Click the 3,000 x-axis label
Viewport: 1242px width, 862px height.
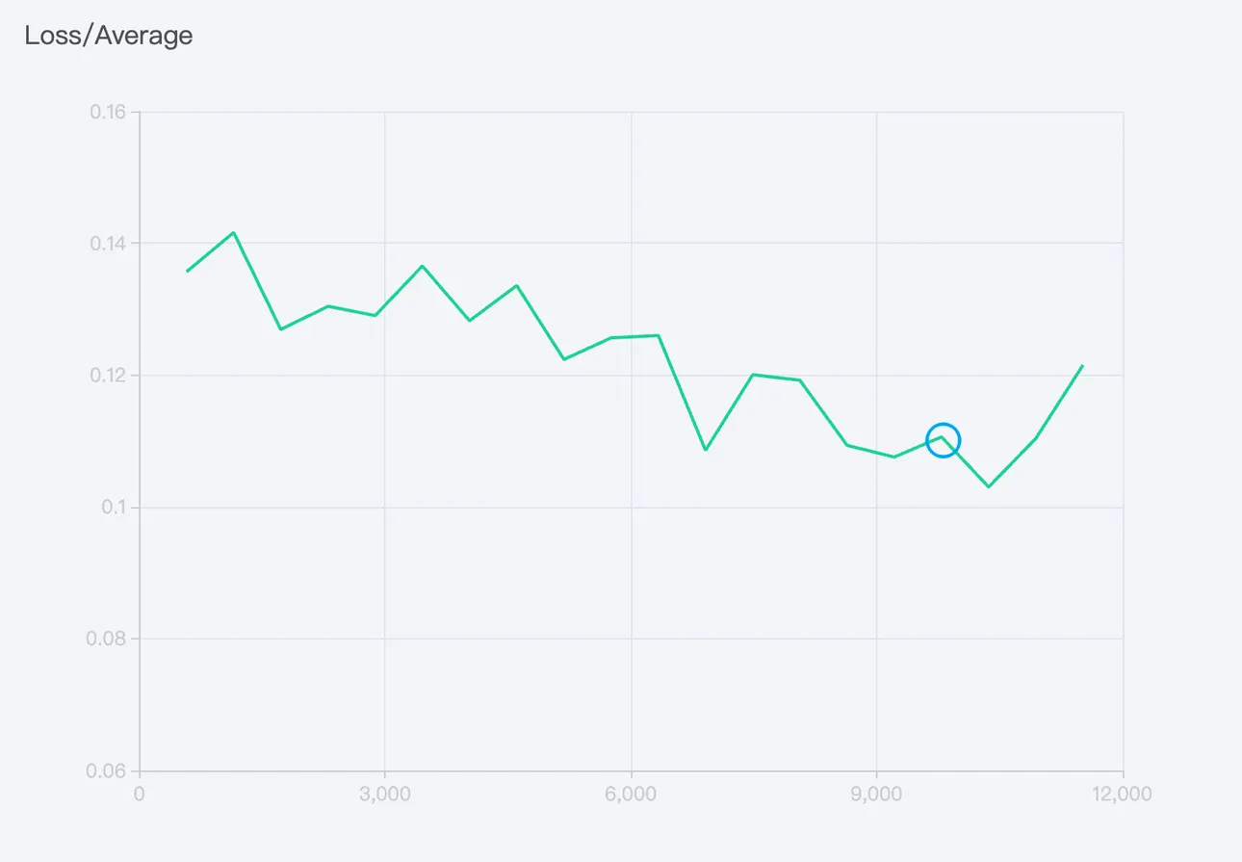(385, 795)
